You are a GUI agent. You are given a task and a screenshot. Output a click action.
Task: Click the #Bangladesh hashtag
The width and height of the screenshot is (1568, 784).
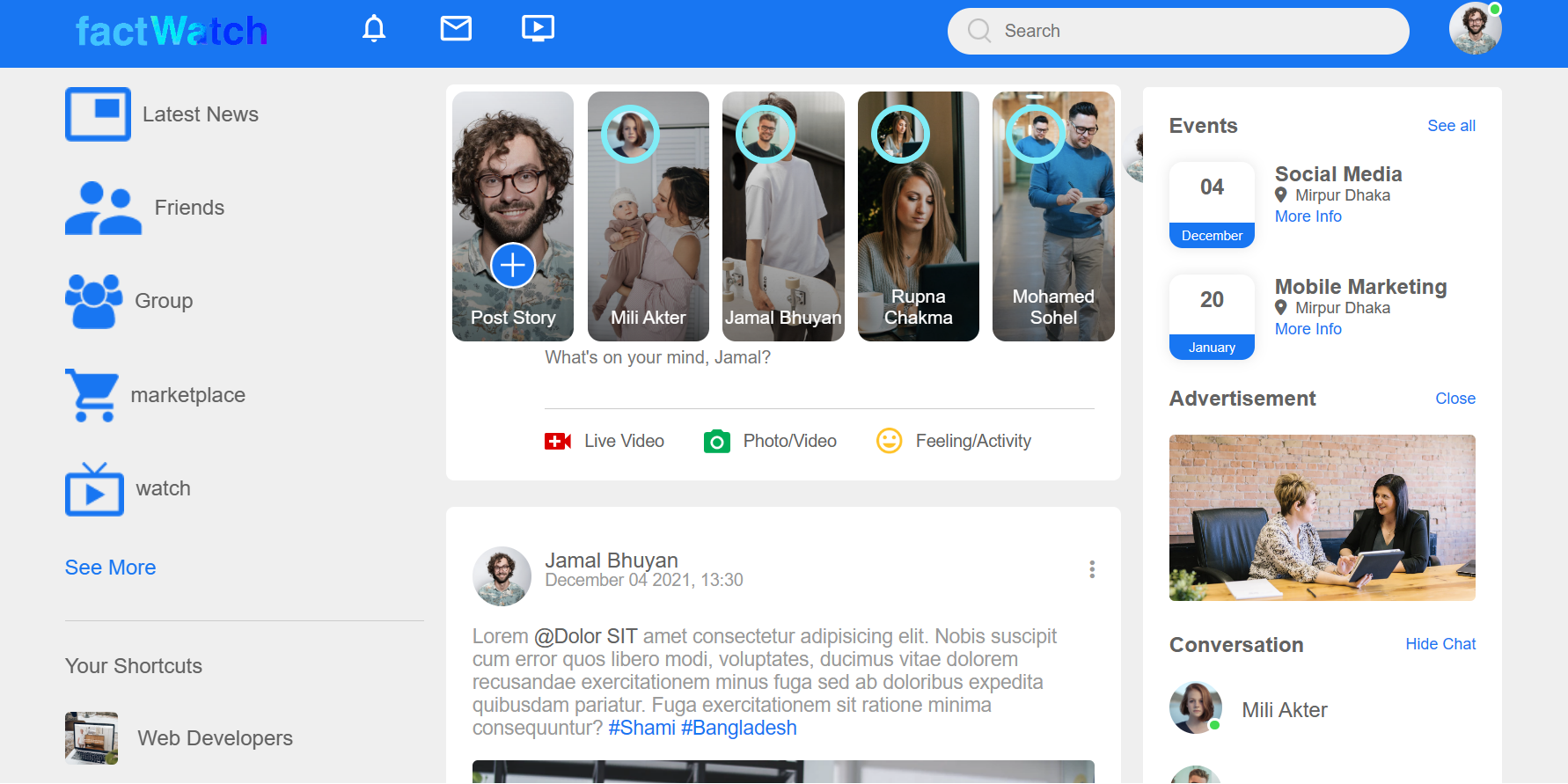(x=739, y=728)
